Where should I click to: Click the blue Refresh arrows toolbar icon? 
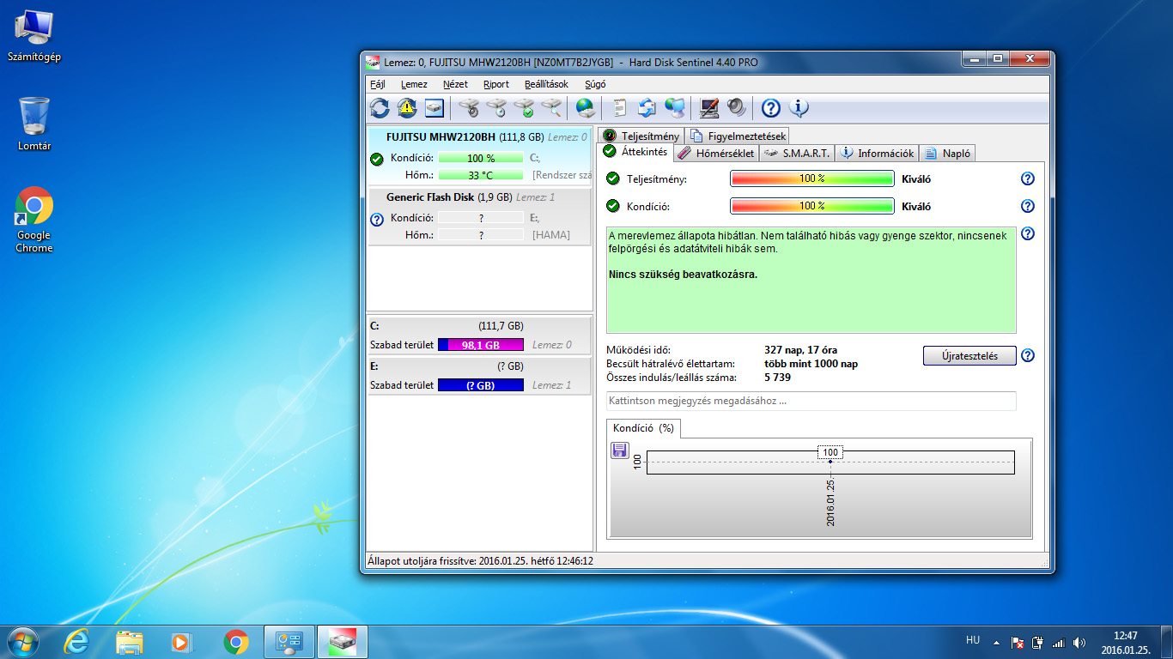(x=379, y=108)
